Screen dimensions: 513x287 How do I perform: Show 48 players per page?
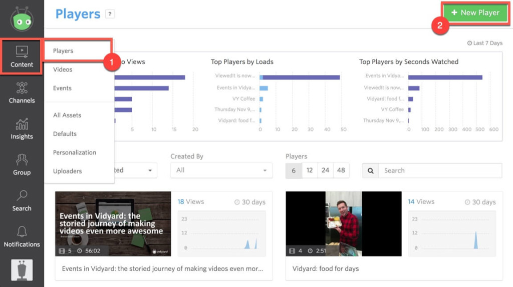[341, 170]
